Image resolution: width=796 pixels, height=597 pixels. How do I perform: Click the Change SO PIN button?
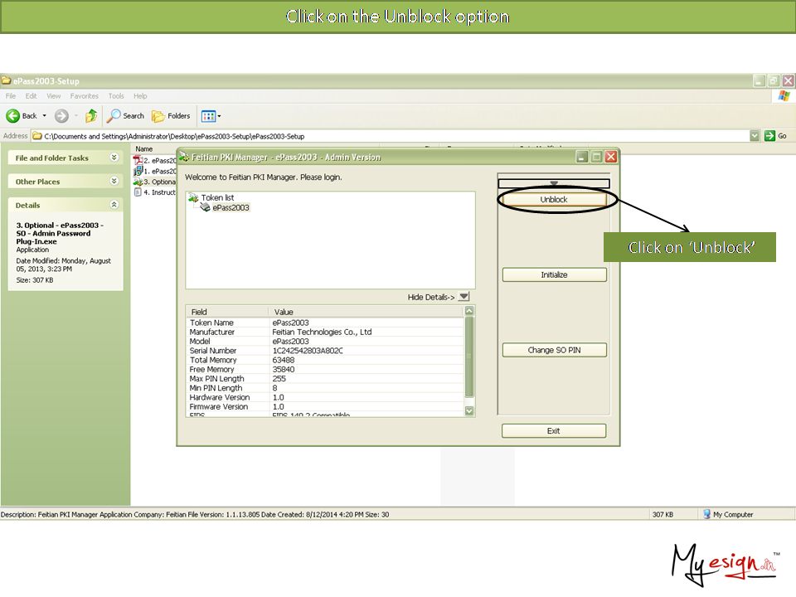[x=554, y=350]
